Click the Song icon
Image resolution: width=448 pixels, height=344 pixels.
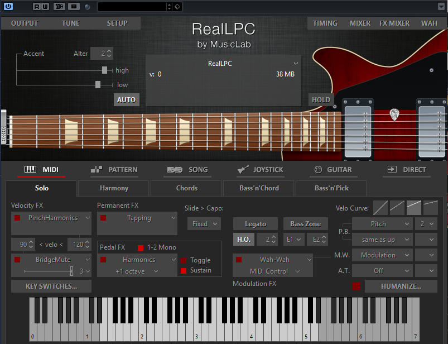click(175, 170)
